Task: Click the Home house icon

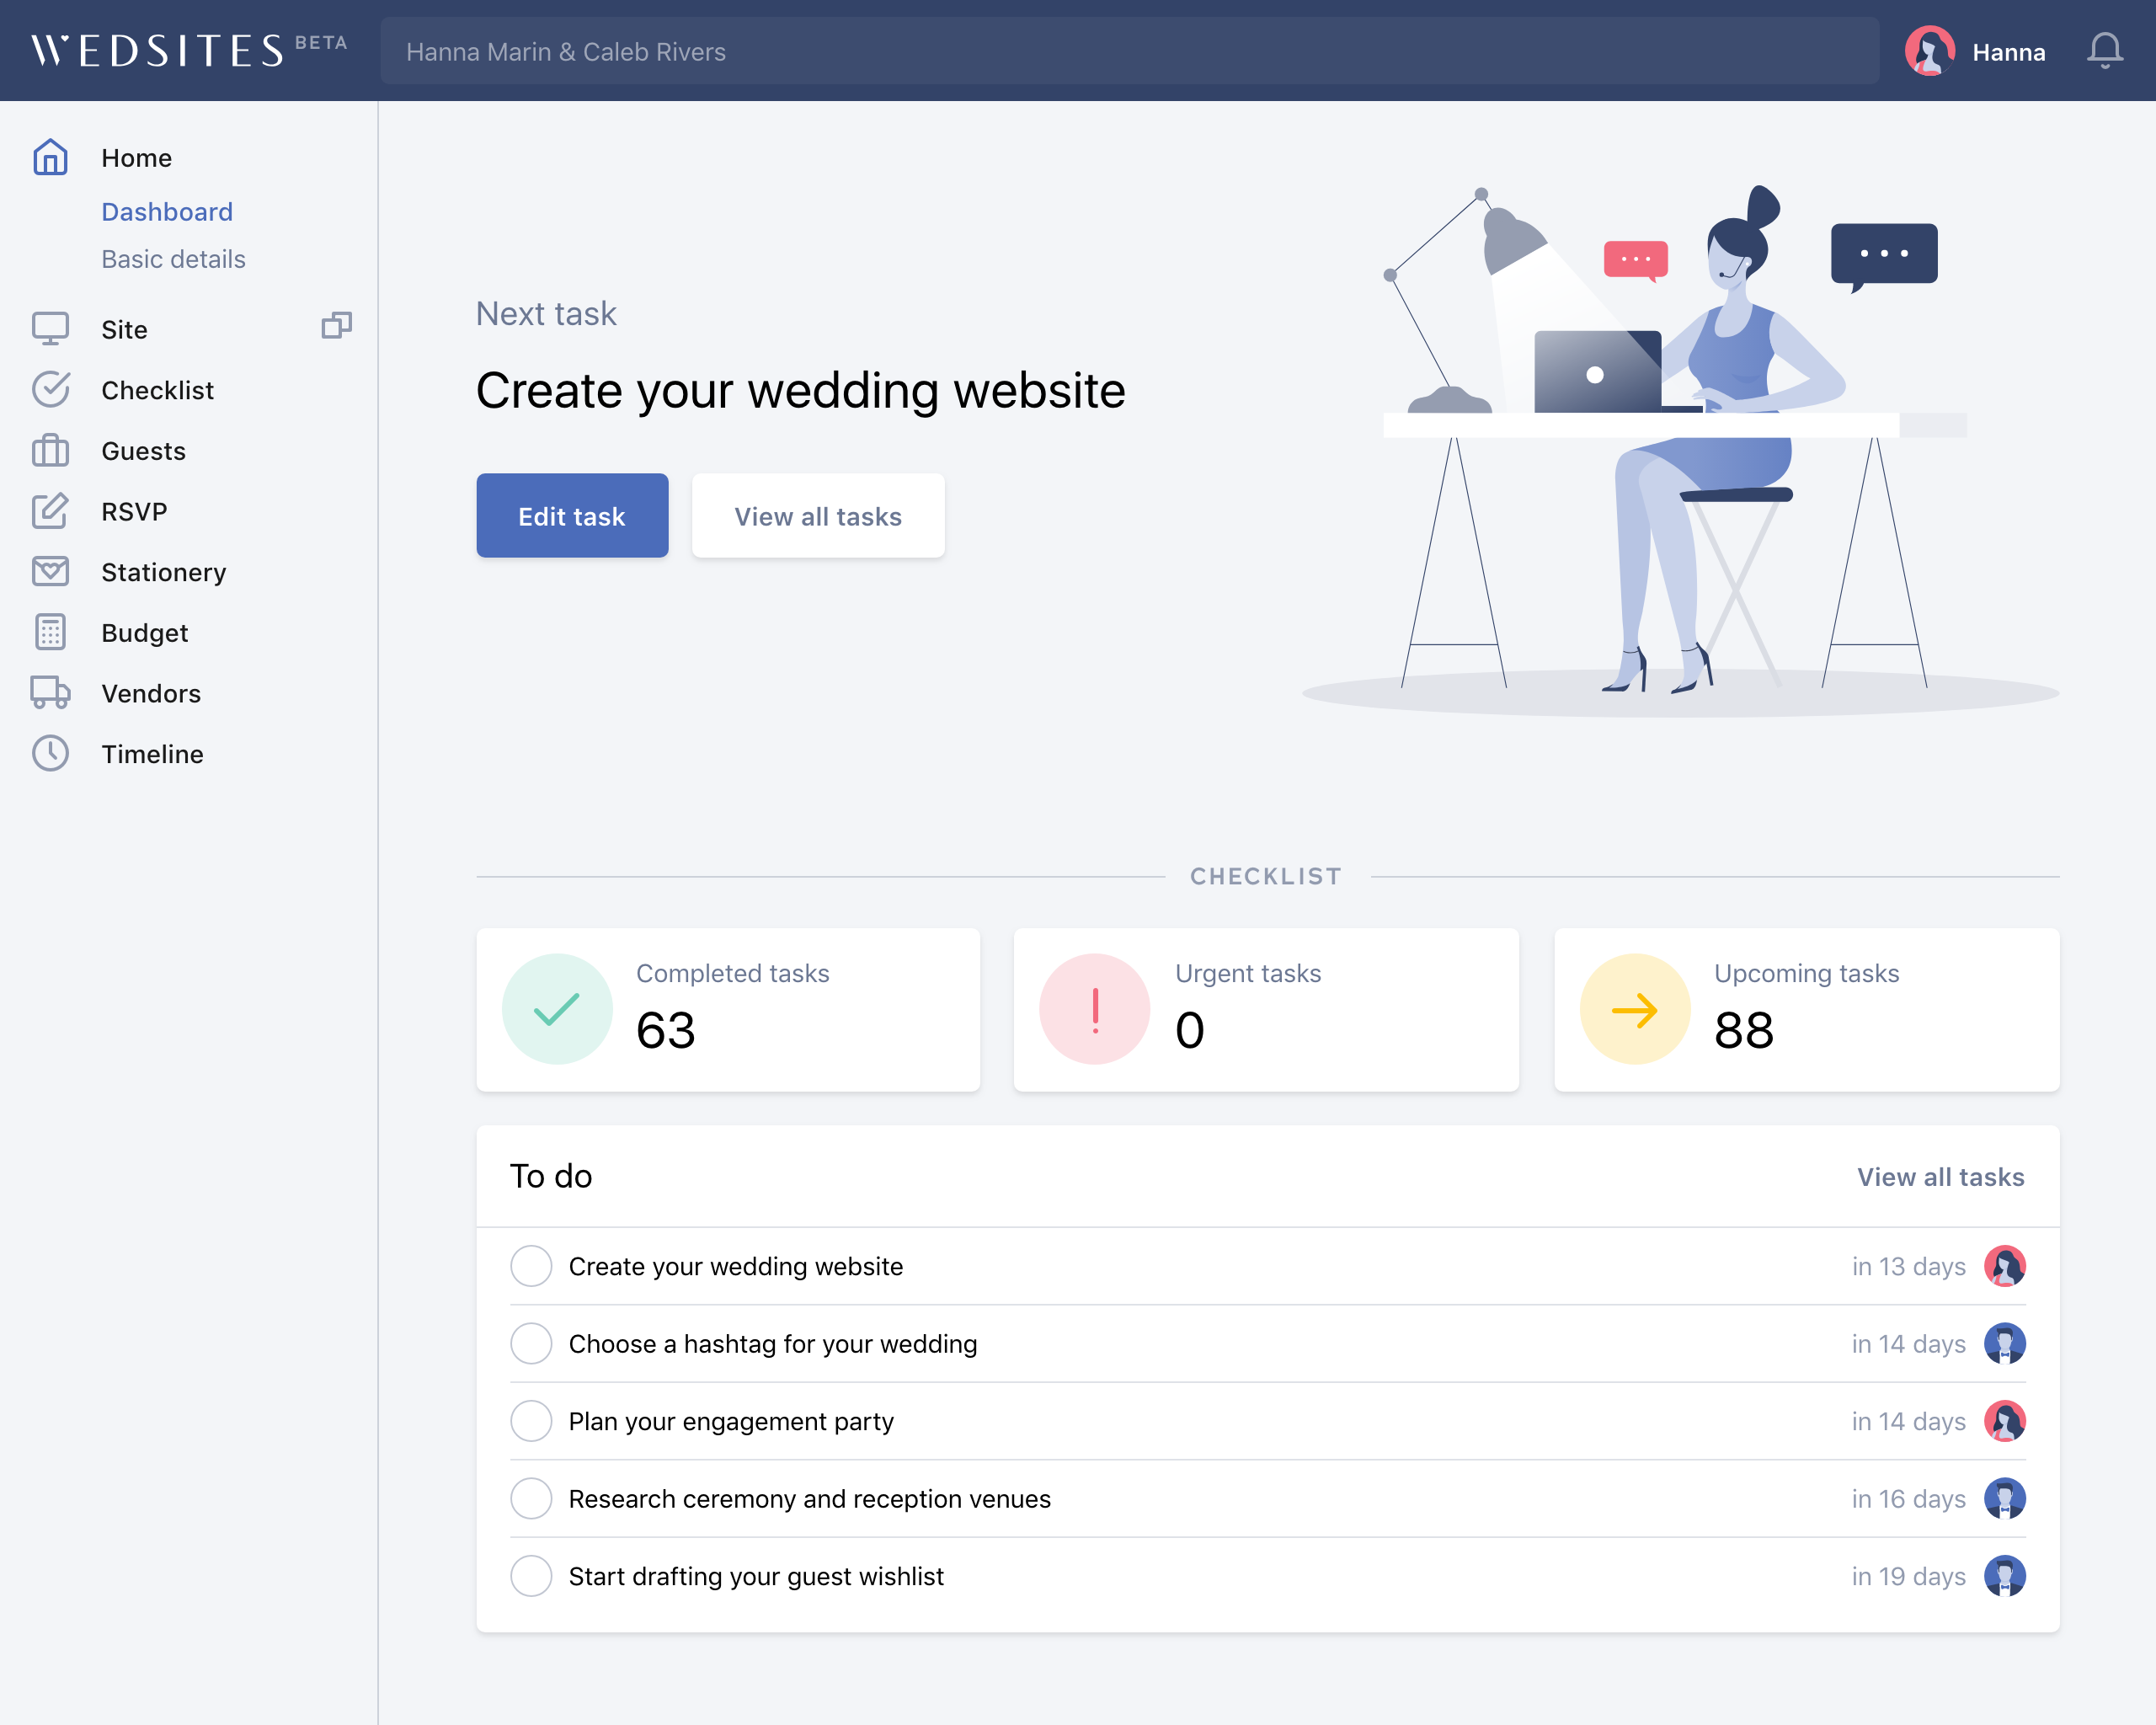Action: (50, 157)
